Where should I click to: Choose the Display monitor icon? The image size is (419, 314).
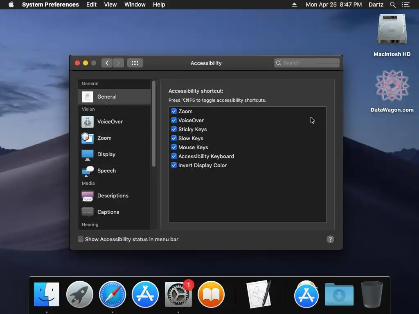[88, 155]
